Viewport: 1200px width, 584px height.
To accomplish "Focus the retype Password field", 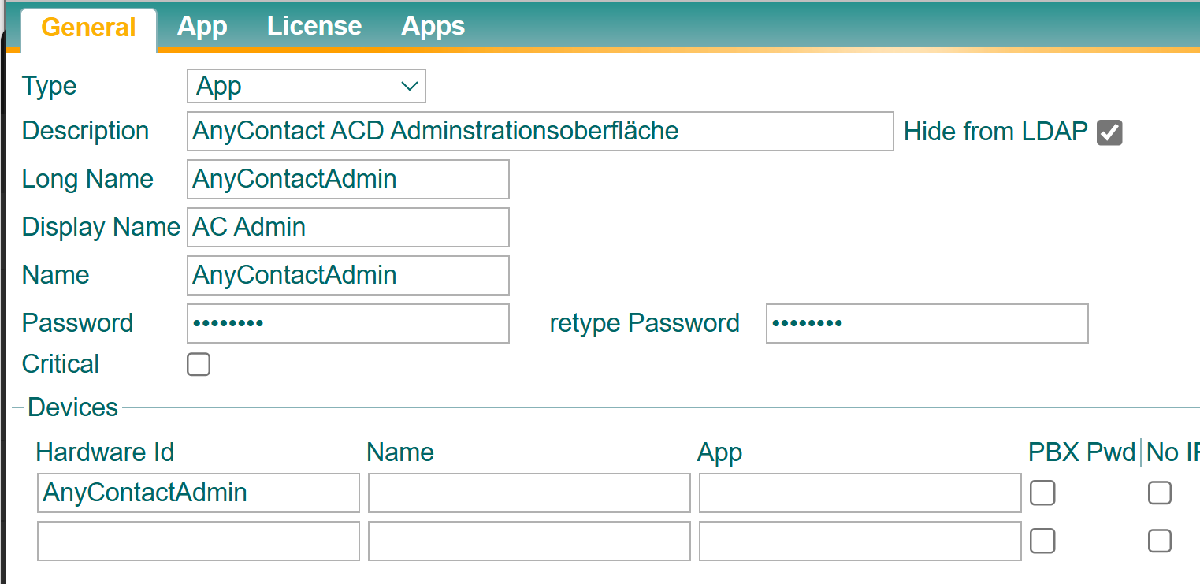I will [927, 323].
